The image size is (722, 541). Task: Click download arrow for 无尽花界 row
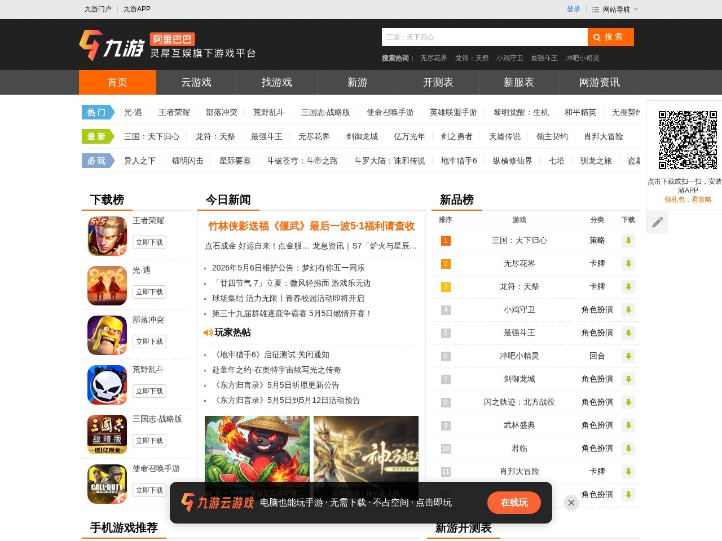coord(628,264)
